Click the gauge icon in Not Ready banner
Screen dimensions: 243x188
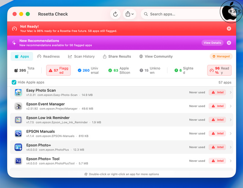click(x=14, y=29)
